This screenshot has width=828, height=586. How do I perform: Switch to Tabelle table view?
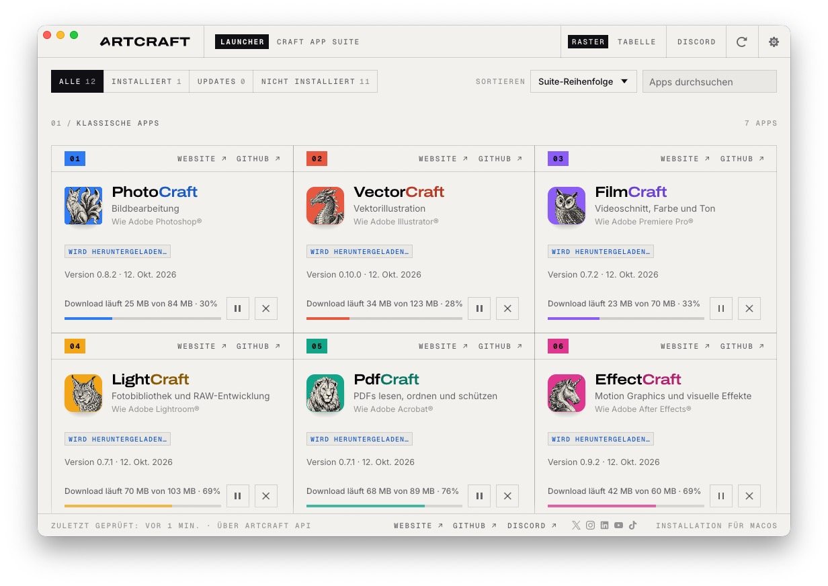click(636, 42)
